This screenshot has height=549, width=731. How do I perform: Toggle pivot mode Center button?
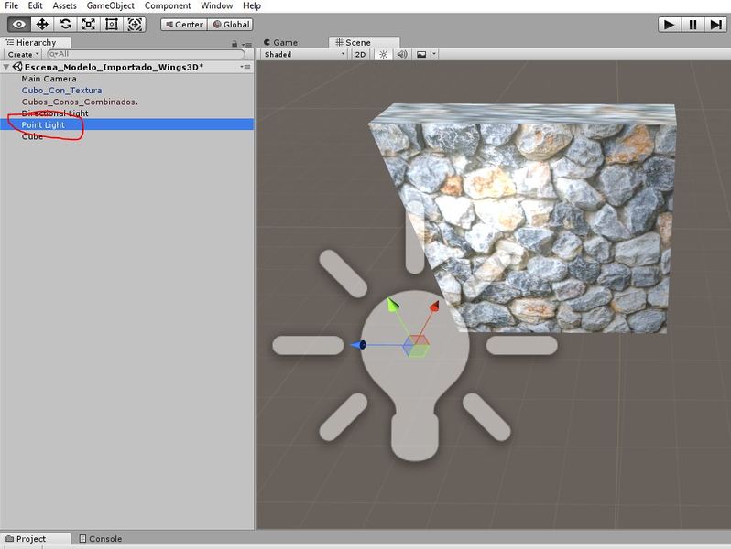click(184, 25)
